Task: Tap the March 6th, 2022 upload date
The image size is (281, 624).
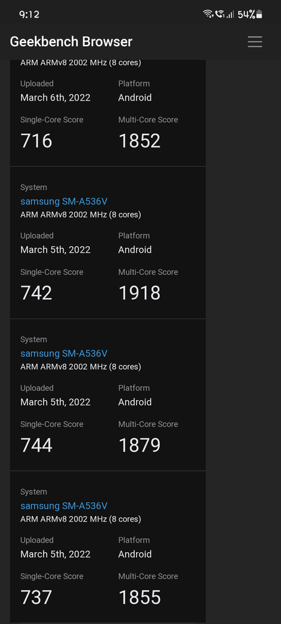Action: (x=56, y=97)
